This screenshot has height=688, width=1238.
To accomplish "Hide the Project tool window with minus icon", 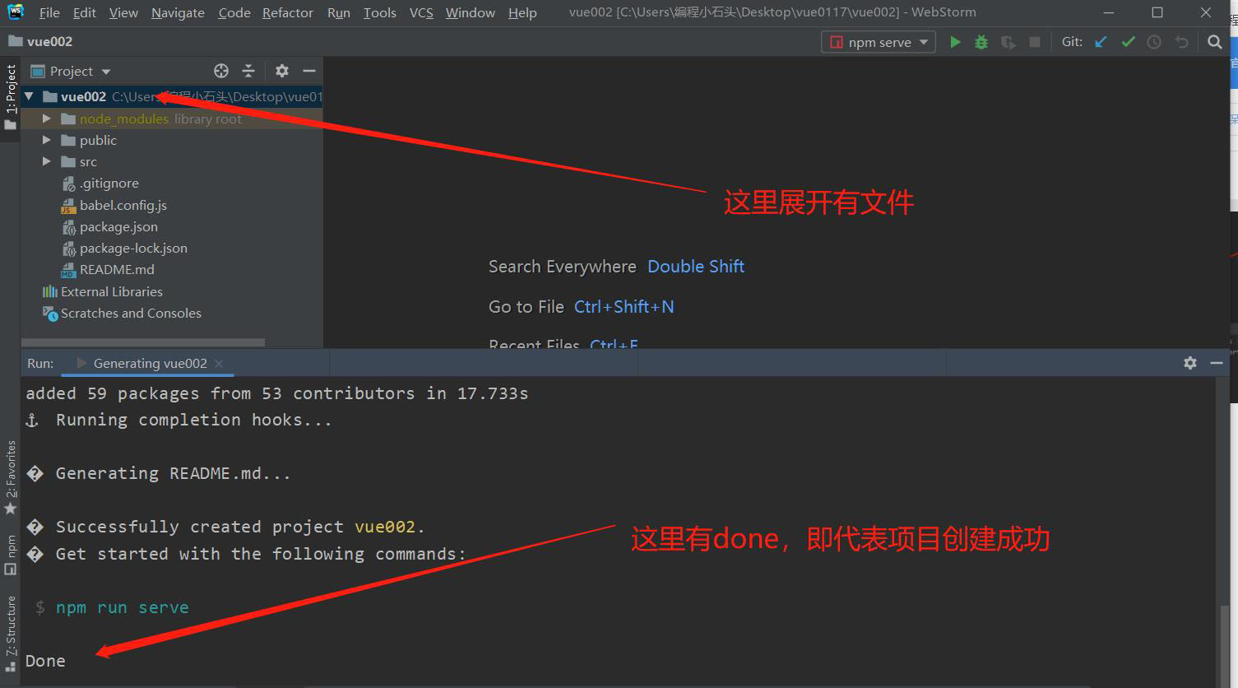I will 309,71.
